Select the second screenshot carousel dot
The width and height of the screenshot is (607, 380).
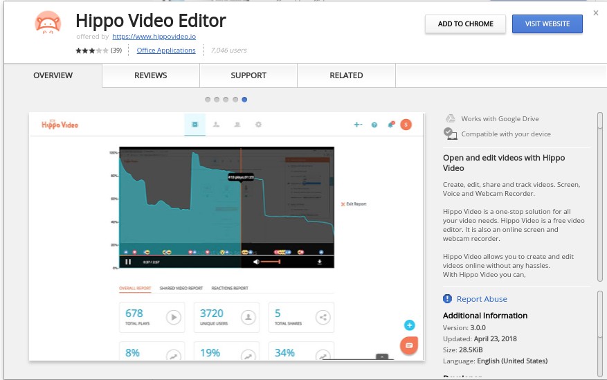tap(217, 100)
